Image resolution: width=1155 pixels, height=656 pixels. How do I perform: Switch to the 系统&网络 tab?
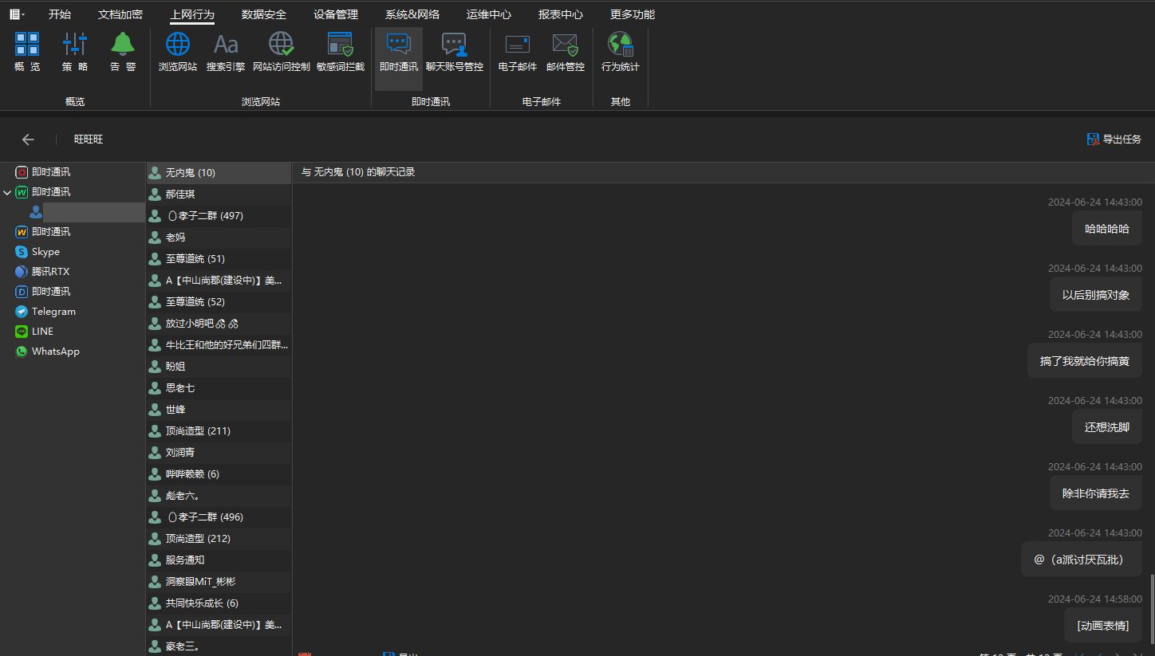412,14
